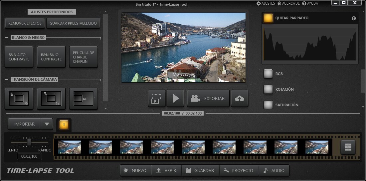The image size is (366, 181).
Task: Expand the Importar dropdown arrow
Action: [x=47, y=124]
